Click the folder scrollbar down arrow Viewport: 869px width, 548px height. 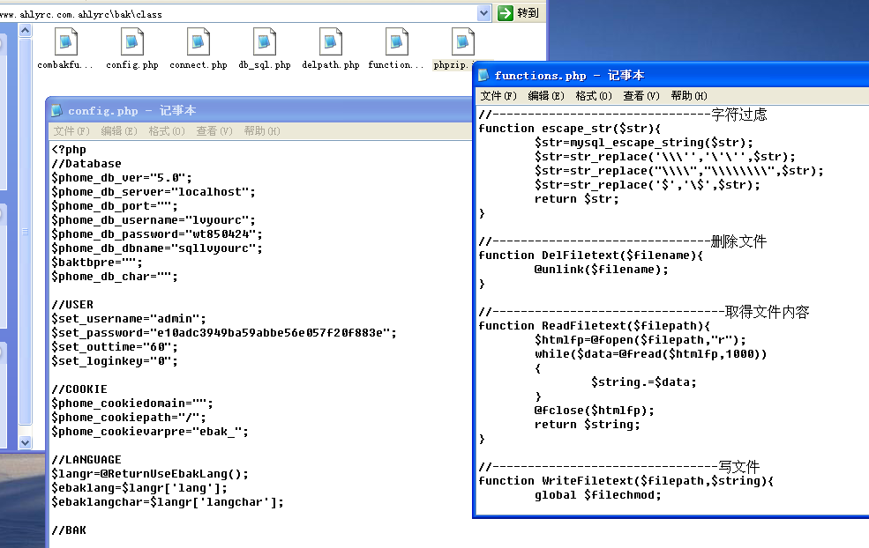pos(25,442)
